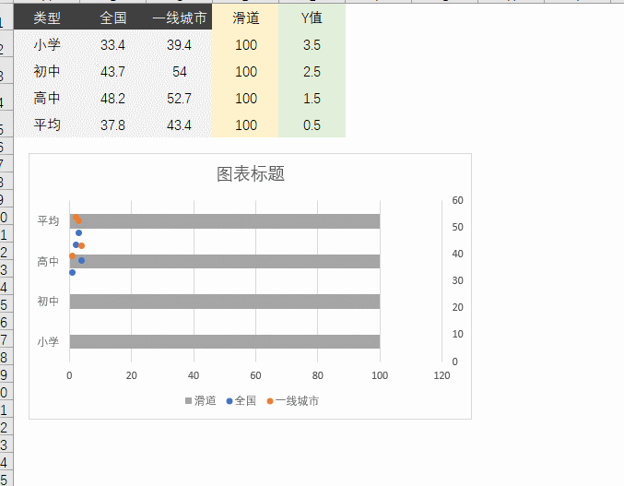The height and width of the screenshot is (486, 624).
Task: Click secondary axis label 60
Action: tap(458, 200)
